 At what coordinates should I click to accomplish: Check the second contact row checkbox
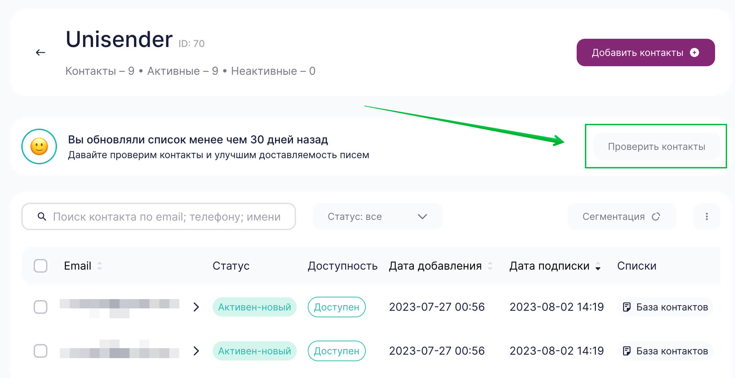41,351
